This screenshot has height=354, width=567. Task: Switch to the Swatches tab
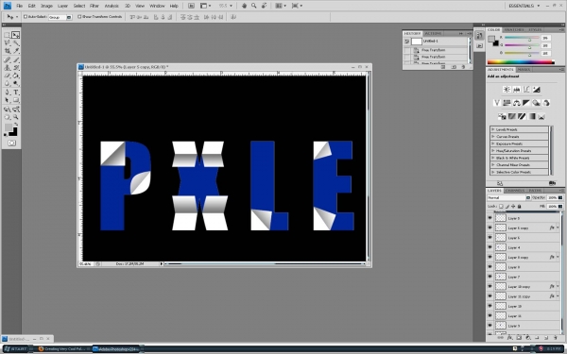[x=514, y=29]
